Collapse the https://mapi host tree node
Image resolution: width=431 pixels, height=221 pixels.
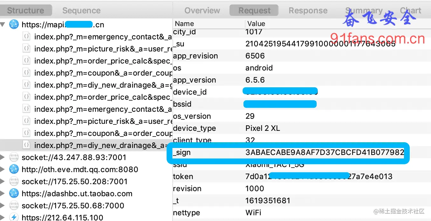click(x=3, y=24)
